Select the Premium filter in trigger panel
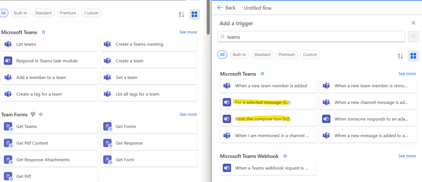Viewport: 422px width, 182px height. click(x=287, y=54)
